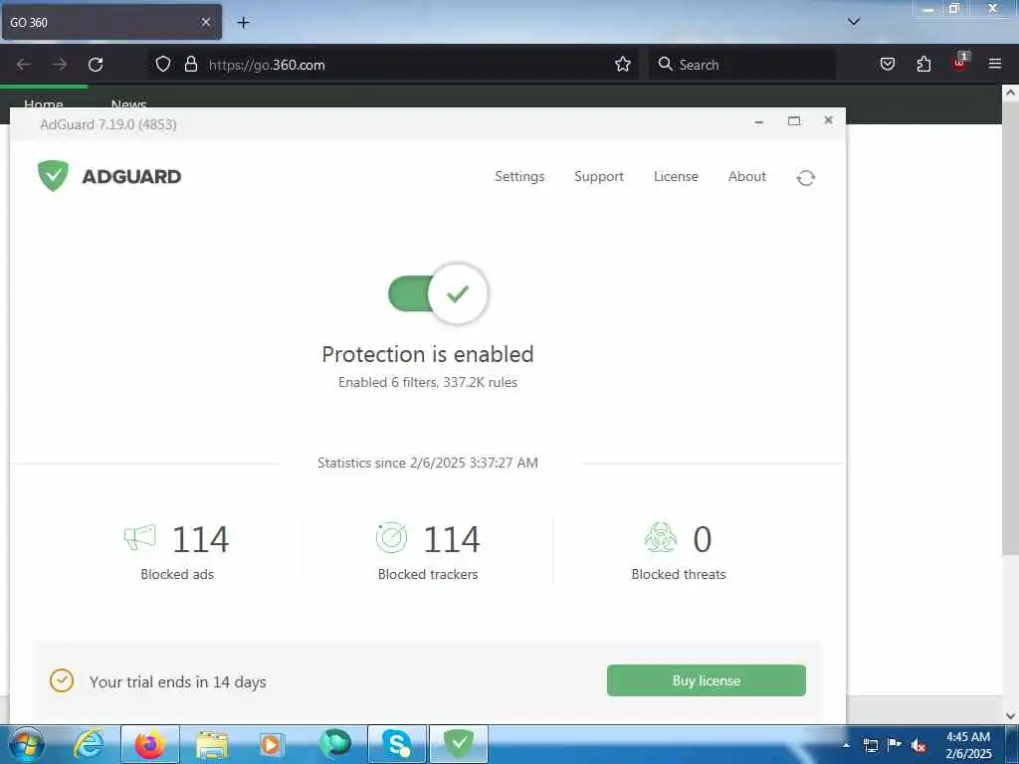
Task: Click the 'Blocked trackers' label
Action: [x=428, y=574]
